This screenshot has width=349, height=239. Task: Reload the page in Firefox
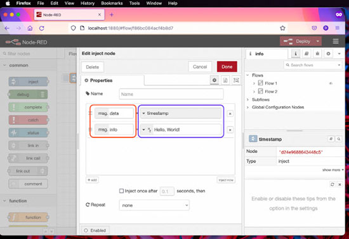pyautogui.click(x=42, y=28)
